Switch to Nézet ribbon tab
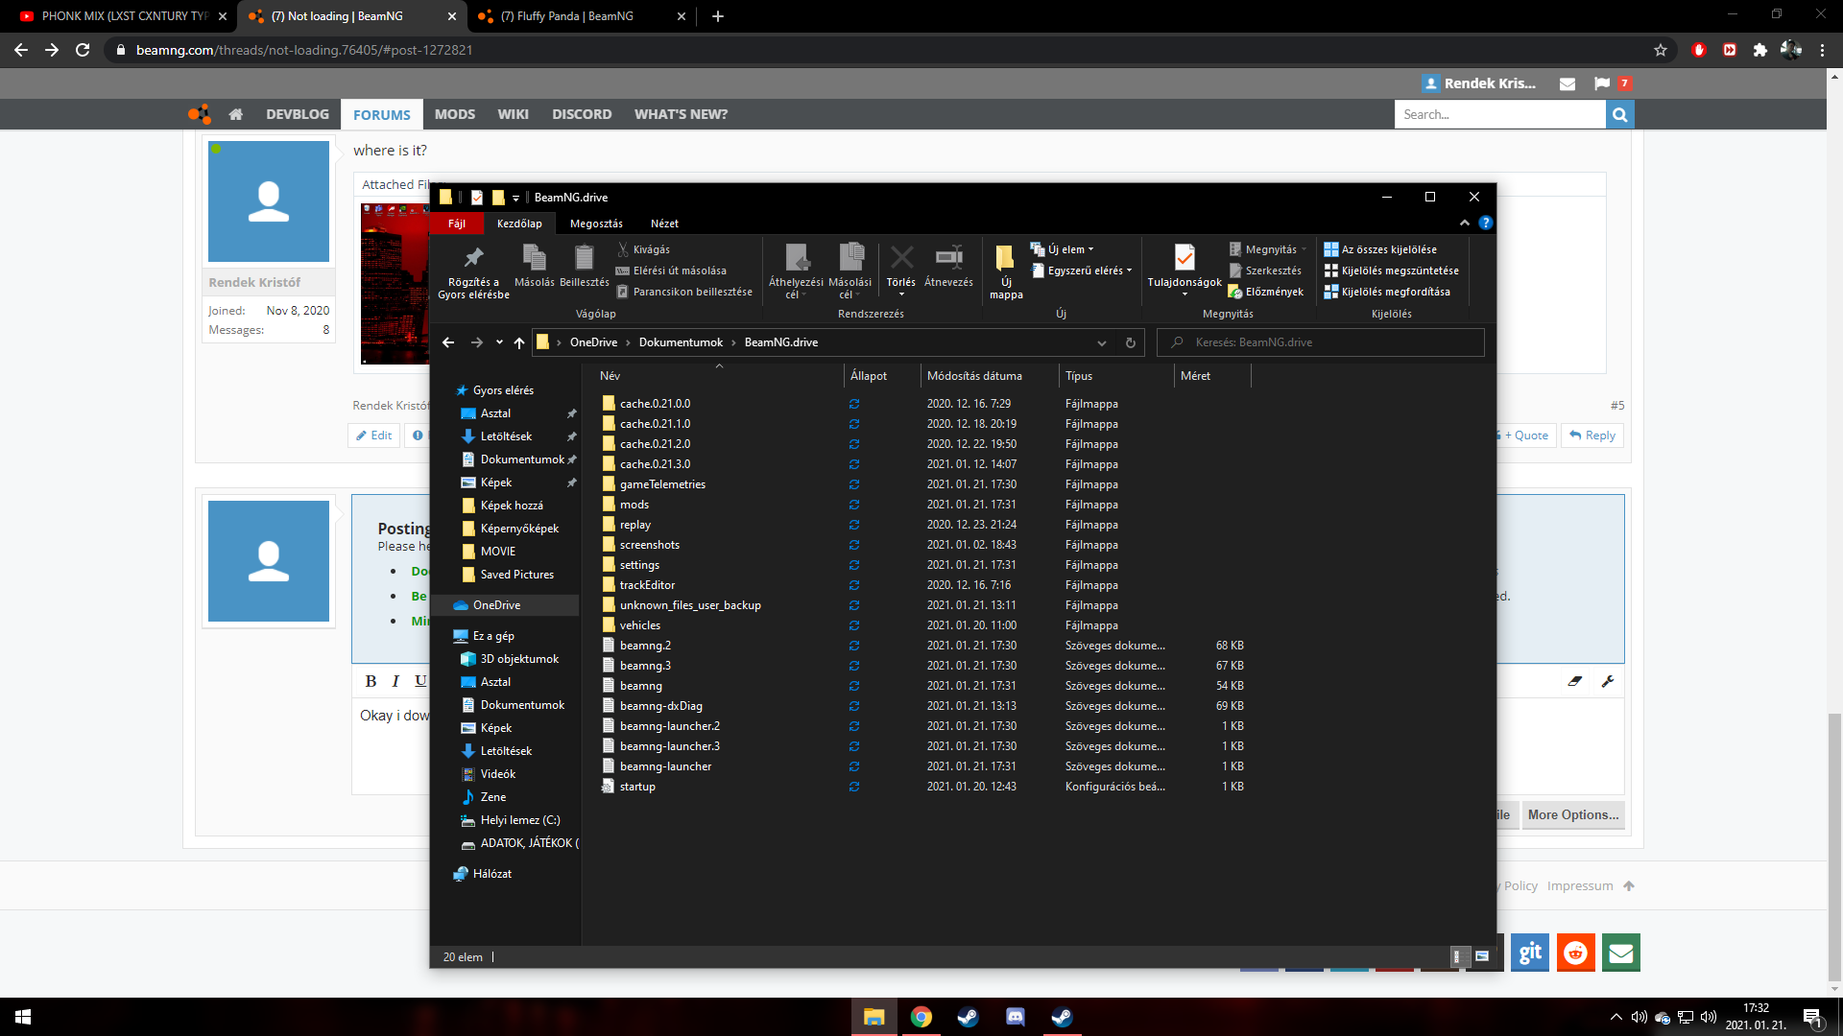The height and width of the screenshot is (1036, 1843). tap(664, 224)
